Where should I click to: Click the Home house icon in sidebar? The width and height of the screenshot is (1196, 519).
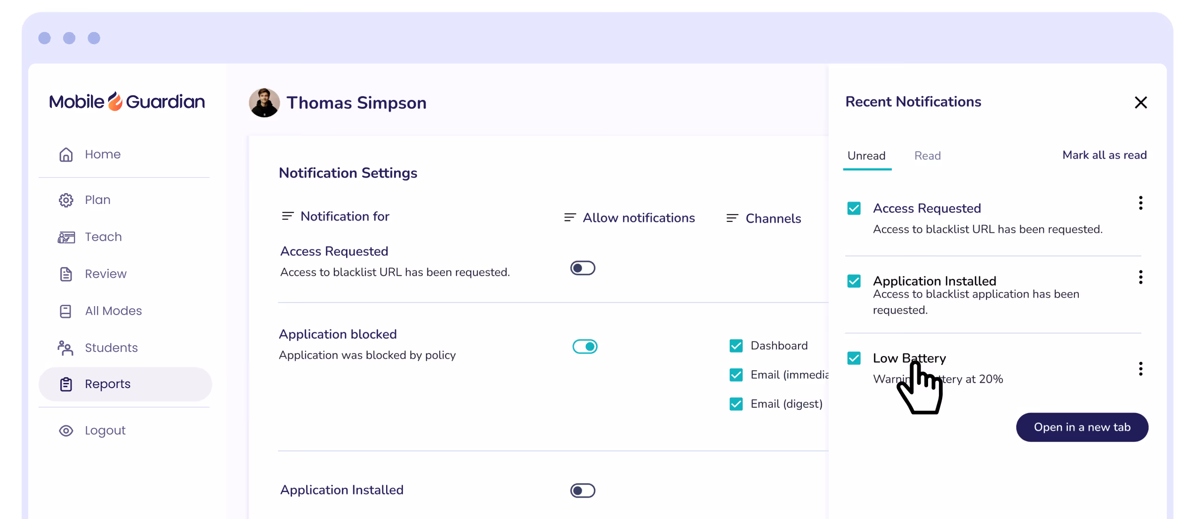pyautogui.click(x=66, y=154)
